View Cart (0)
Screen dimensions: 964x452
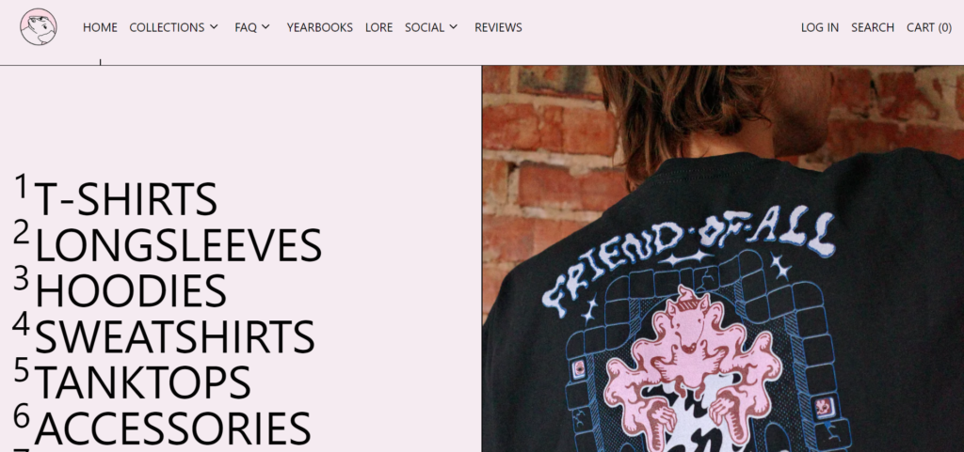point(929,27)
